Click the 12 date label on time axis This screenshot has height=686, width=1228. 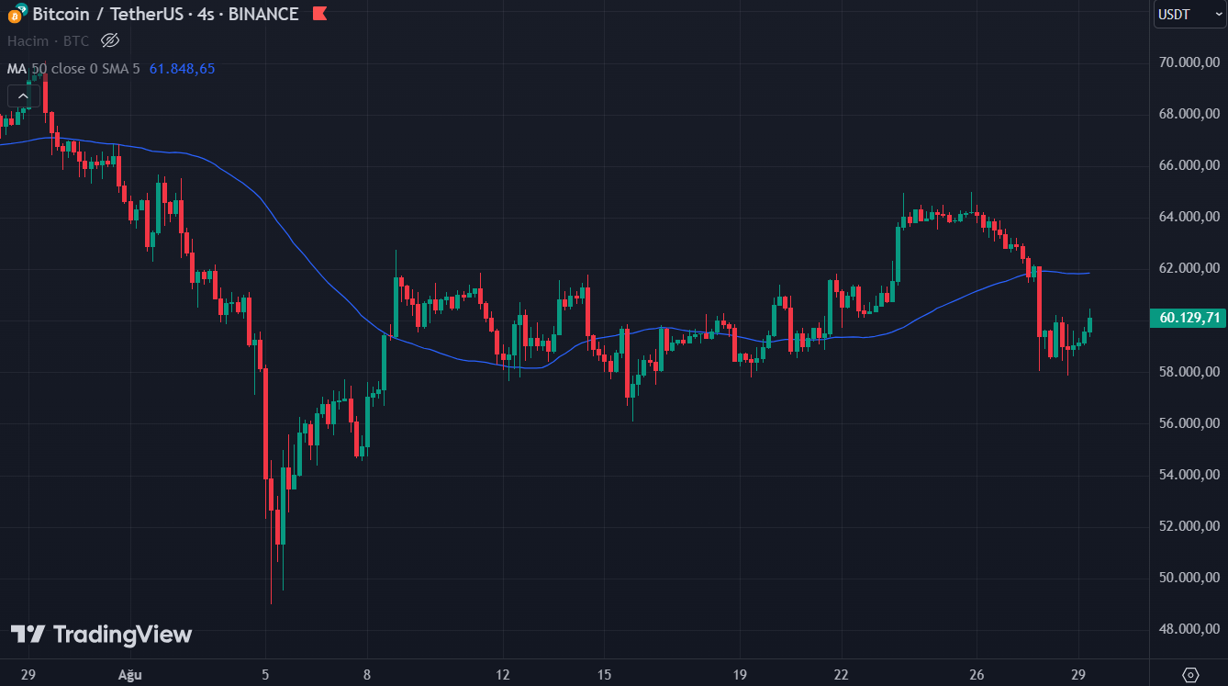coord(503,675)
